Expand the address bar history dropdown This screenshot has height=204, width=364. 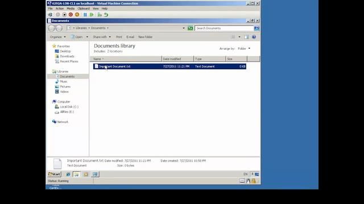pyautogui.click(x=184, y=28)
